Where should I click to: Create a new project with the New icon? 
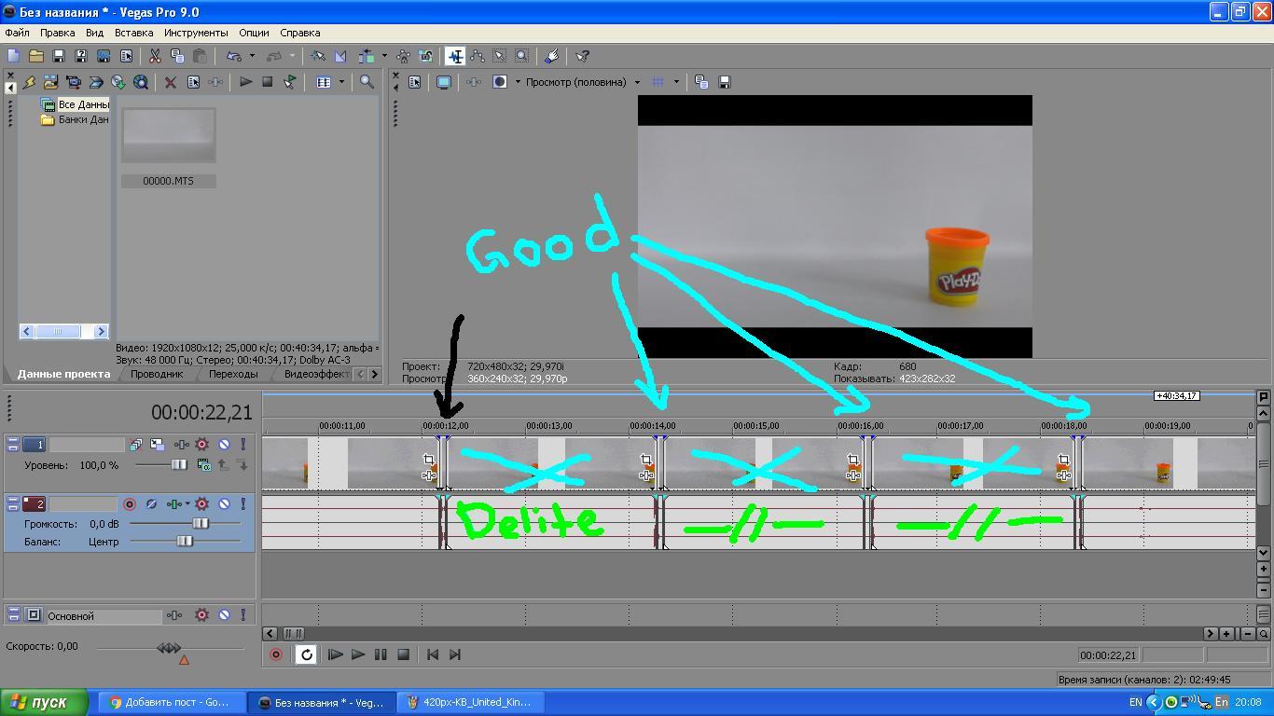tap(13, 56)
